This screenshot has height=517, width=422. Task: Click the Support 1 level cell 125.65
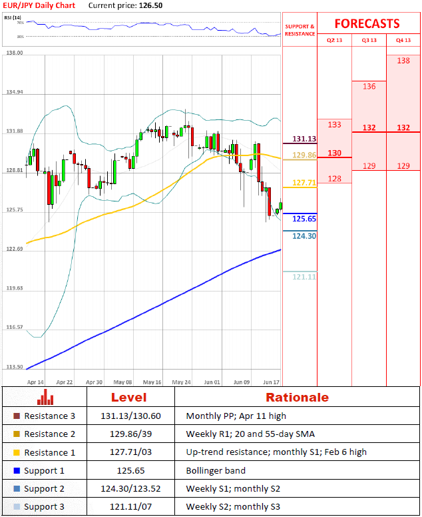[x=130, y=470]
